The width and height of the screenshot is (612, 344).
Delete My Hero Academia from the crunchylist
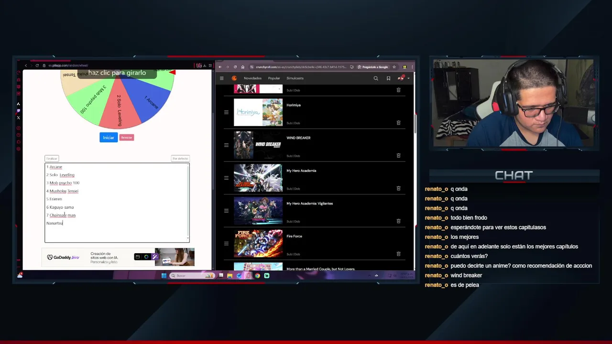[398, 188]
